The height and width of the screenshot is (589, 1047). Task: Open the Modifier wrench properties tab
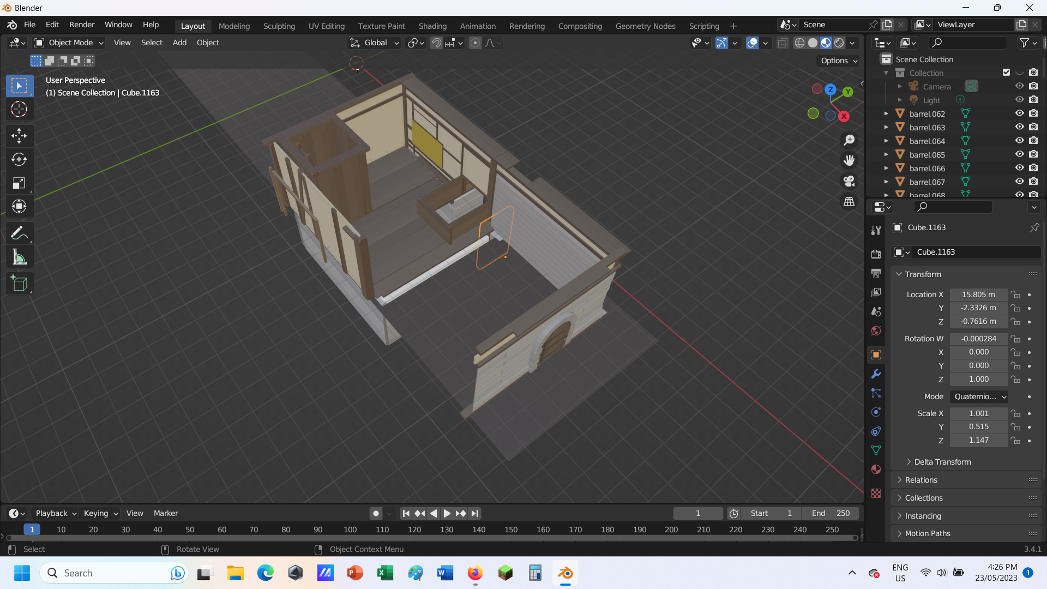click(876, 374)
